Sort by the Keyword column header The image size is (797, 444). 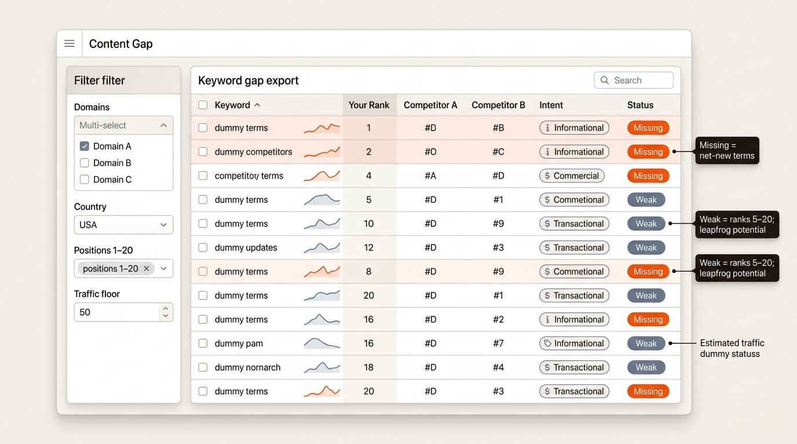click(x=232, y=105)
